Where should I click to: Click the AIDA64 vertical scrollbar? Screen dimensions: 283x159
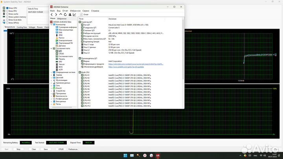[x=183, y=49]
